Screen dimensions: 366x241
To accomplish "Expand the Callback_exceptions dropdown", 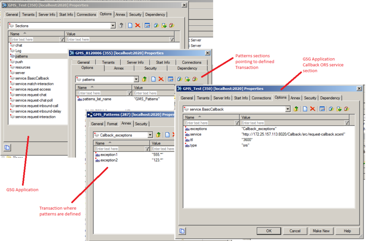I will 150,135.
